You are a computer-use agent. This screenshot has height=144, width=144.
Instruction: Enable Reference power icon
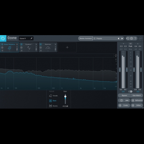133,101
